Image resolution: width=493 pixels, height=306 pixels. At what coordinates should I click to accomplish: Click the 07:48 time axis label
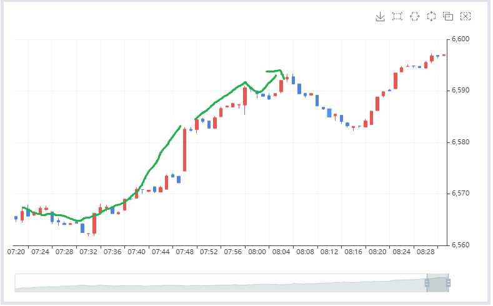pyautogui.click(x=184, y=252)
